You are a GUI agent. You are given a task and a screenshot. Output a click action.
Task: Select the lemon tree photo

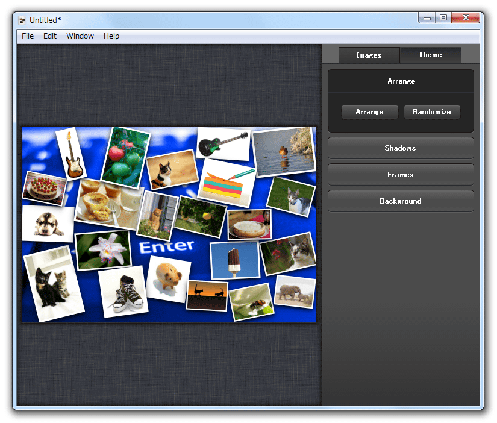coord(201,216)
